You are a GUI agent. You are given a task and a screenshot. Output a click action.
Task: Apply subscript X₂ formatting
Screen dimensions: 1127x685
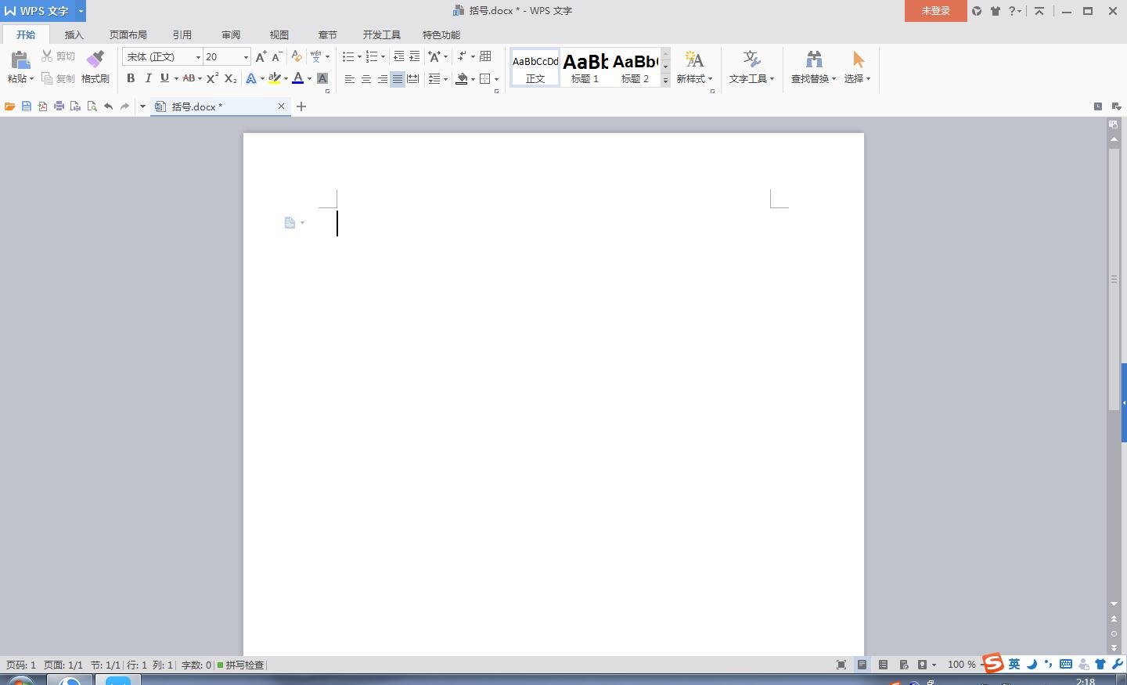[x=230, y=78]
